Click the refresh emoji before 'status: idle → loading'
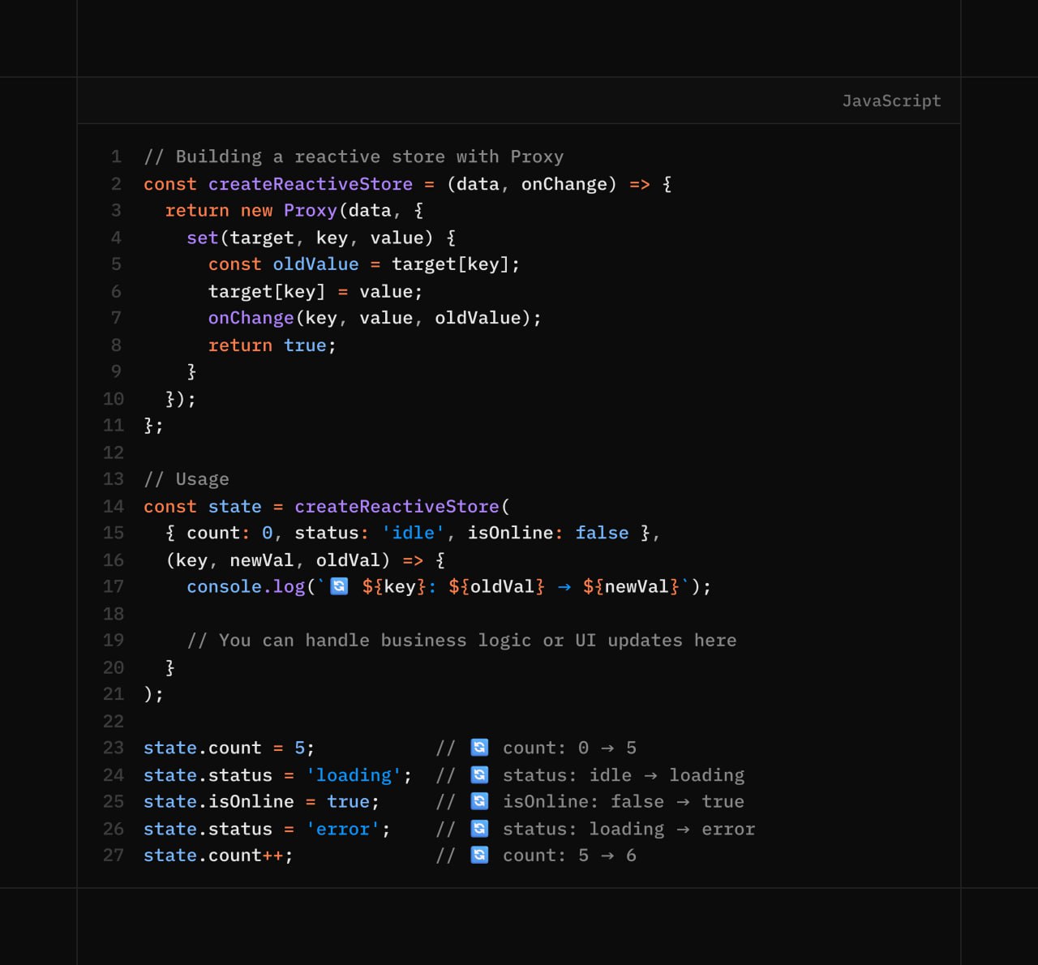Image resolution: width=1038 pixels, height=965 pixels. [x=479, y=774]
